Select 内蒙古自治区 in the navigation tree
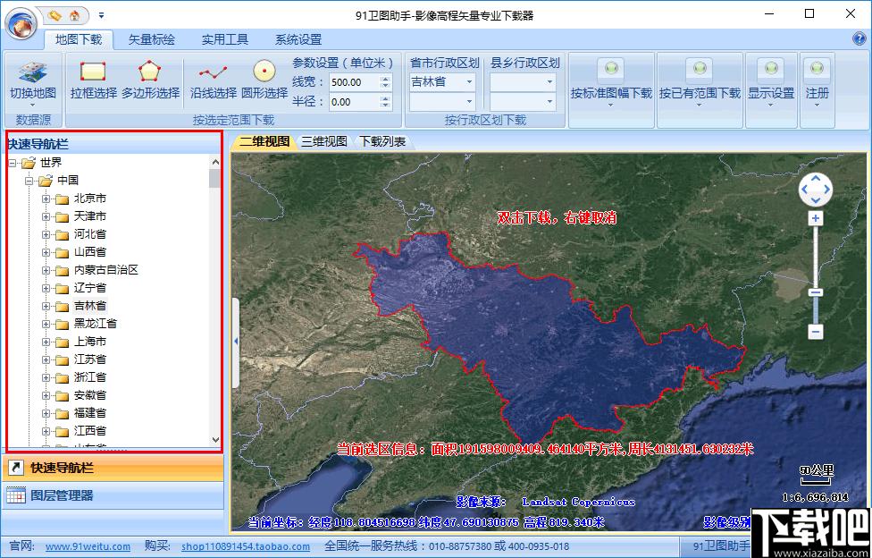The image size is (872, 558). (105, 269)
